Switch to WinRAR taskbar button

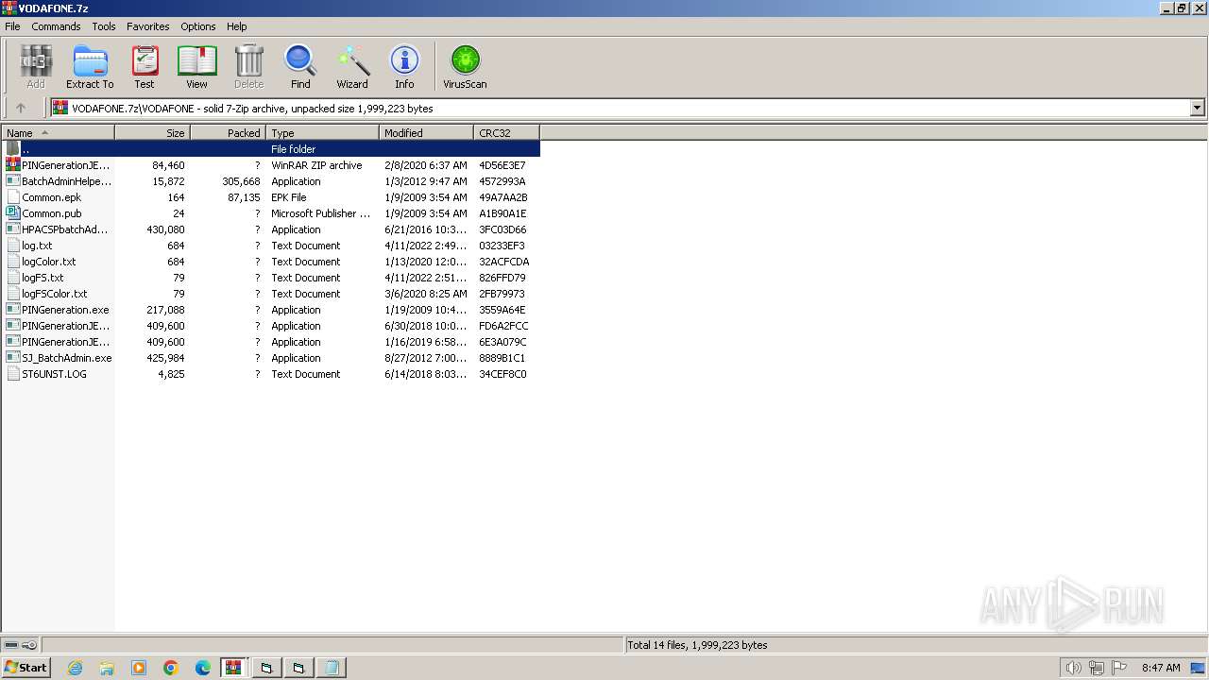(x=233, y=668)
